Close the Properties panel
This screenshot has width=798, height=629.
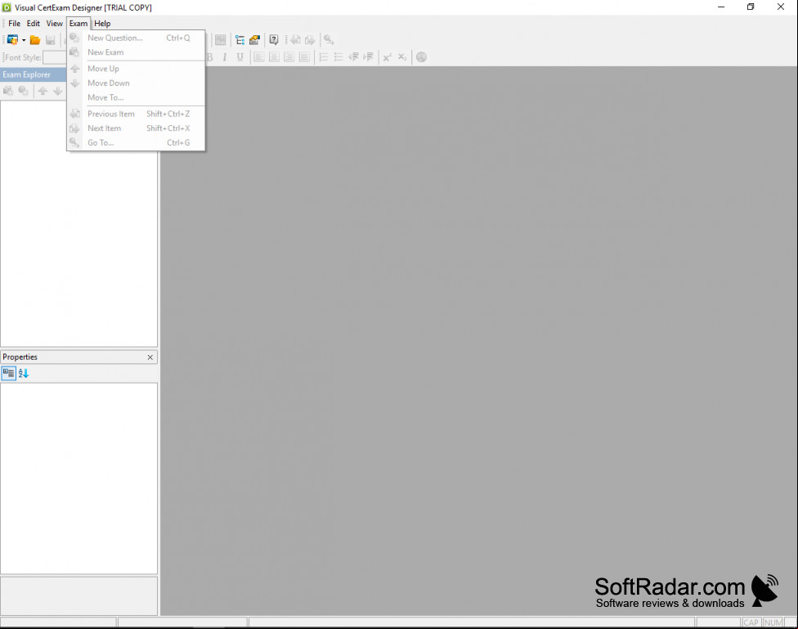point(150,357)
